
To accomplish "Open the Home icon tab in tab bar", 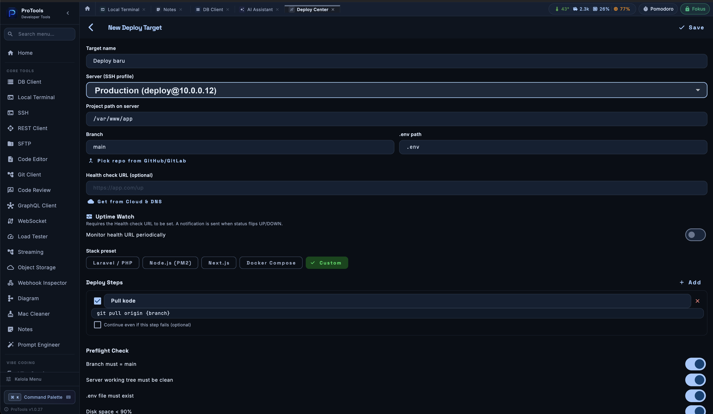I will point(87,9).
